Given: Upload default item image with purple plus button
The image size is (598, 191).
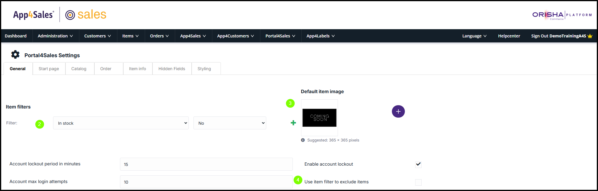Looking at the screenshot, I should [398, 111].
